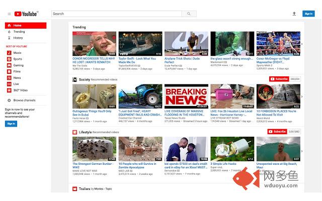Click the News channel icon
322x201 pixels.
[9, 78]
